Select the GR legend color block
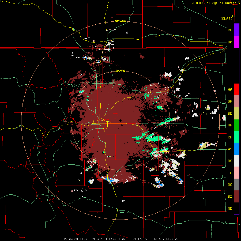 point(236,101)
